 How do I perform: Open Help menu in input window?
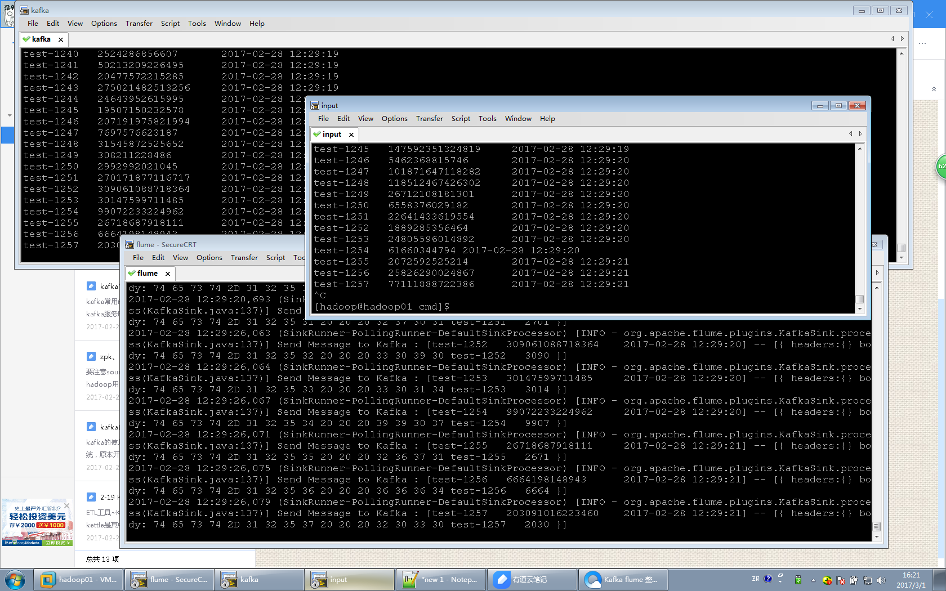pyautogui.click(x=547, y=118)
